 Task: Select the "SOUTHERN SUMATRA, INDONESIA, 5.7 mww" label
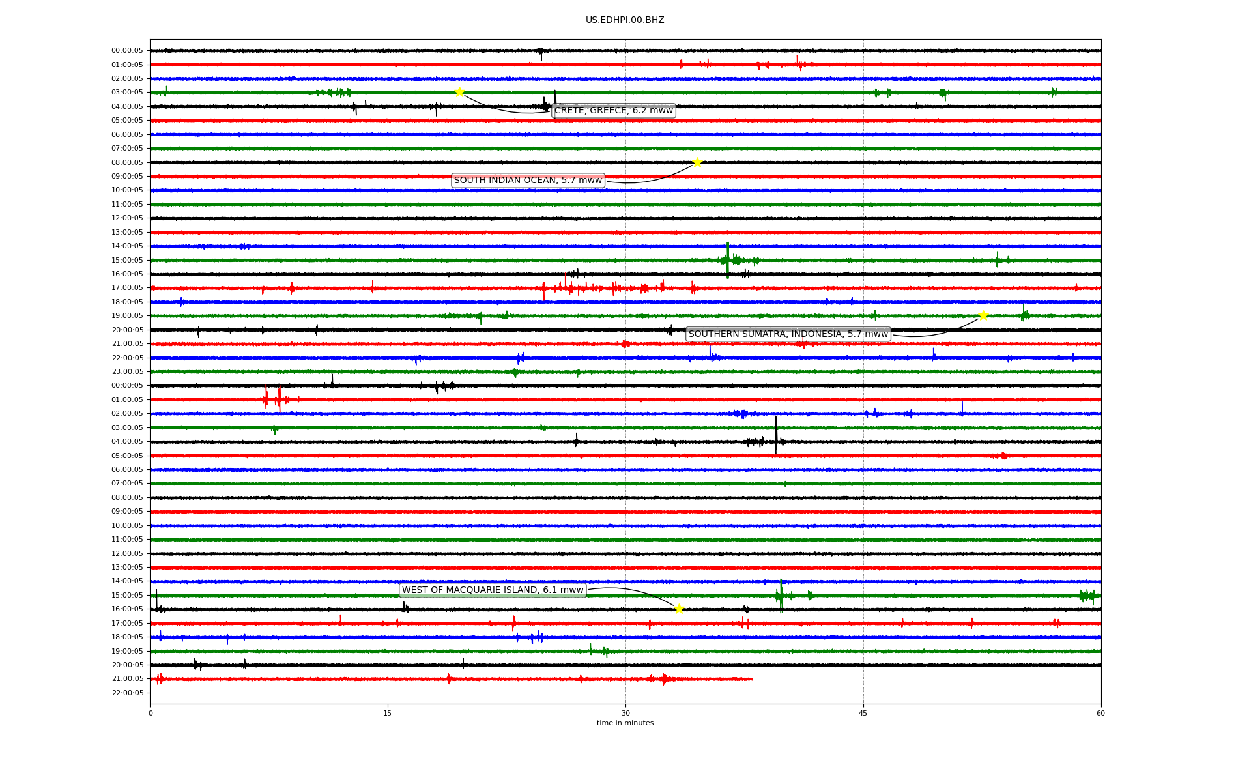(x=788, y=334)
